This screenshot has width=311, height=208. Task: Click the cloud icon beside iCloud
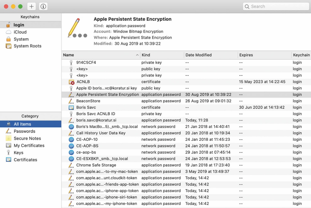pos(9,32)
